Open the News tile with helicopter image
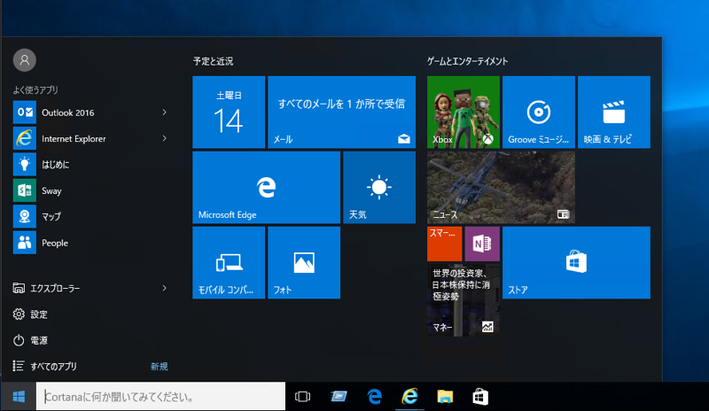Image resolution: width=709 pixels, height=411 pixels. [501, 187]
